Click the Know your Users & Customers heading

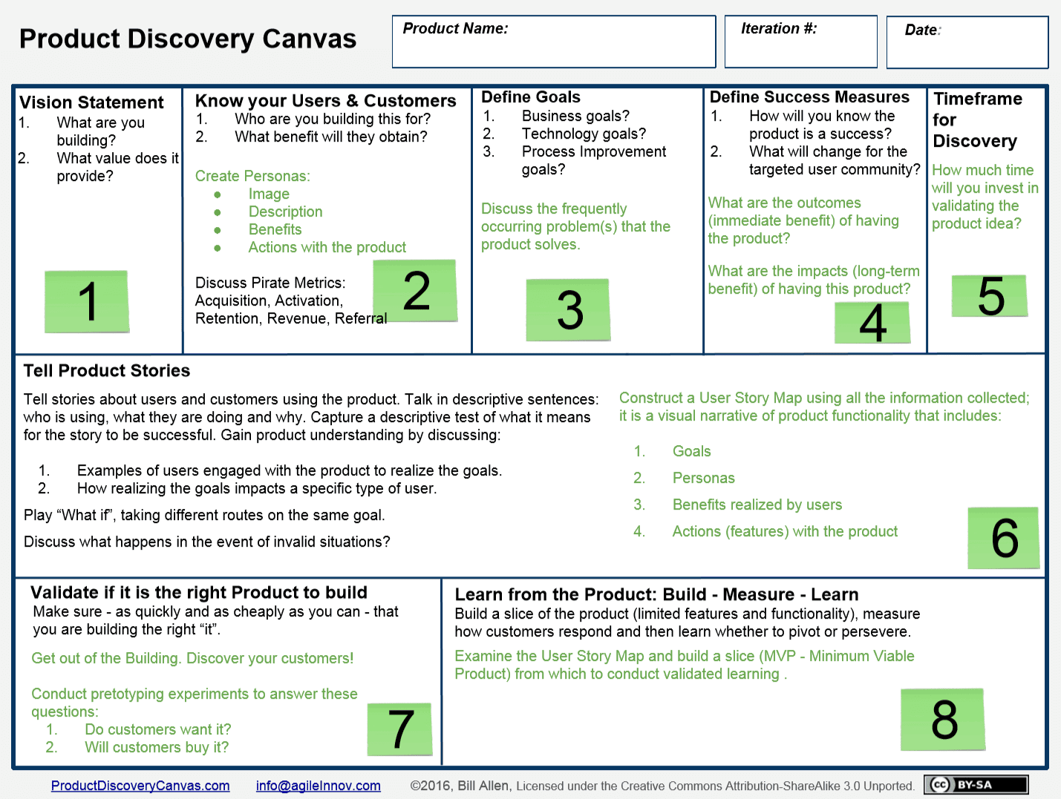point(325,101)
